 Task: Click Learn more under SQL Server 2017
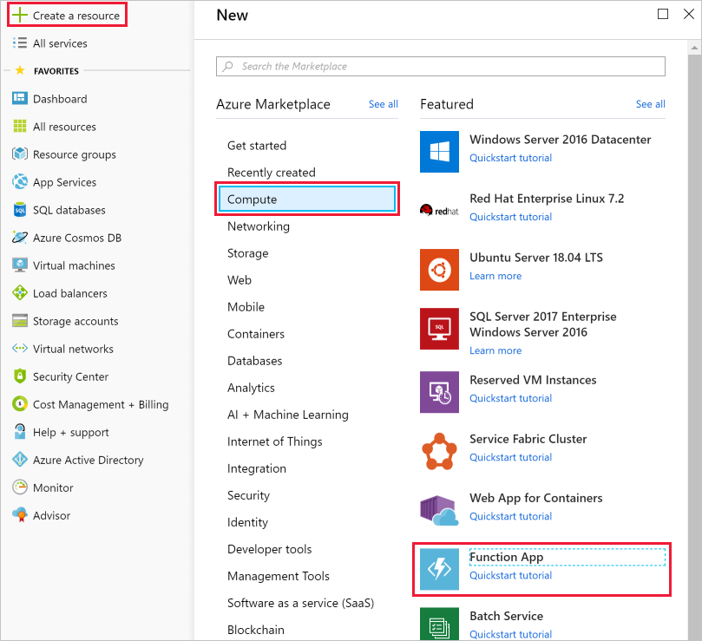(495, 350)
